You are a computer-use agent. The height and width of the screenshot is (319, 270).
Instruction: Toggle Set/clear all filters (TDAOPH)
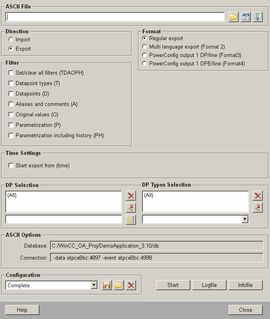tap(46, 73)
